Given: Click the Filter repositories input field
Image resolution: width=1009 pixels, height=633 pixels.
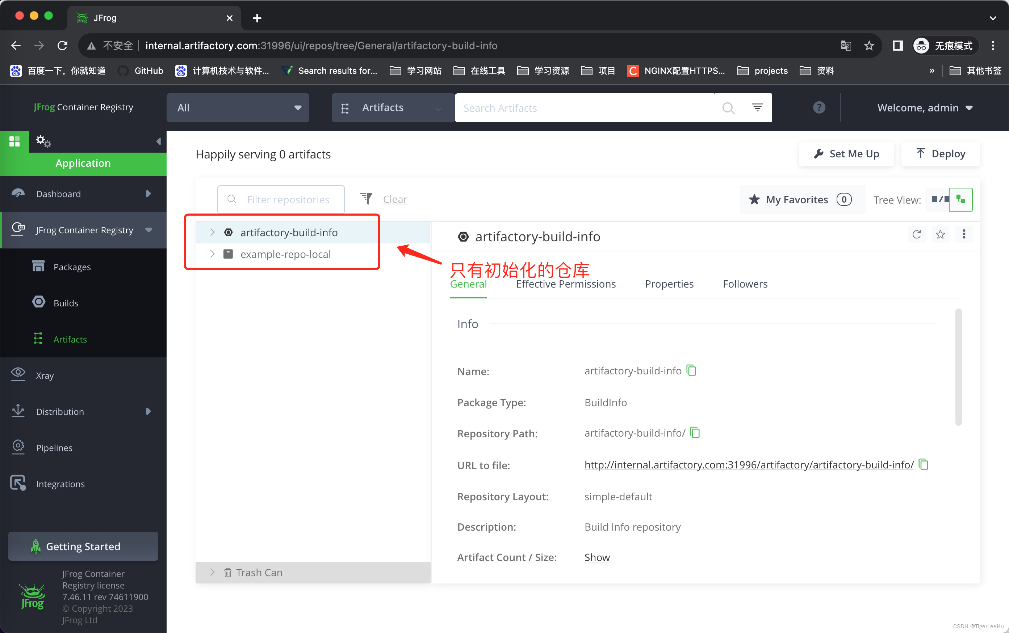Looking at the screenshot, I should tap(288, 200).
